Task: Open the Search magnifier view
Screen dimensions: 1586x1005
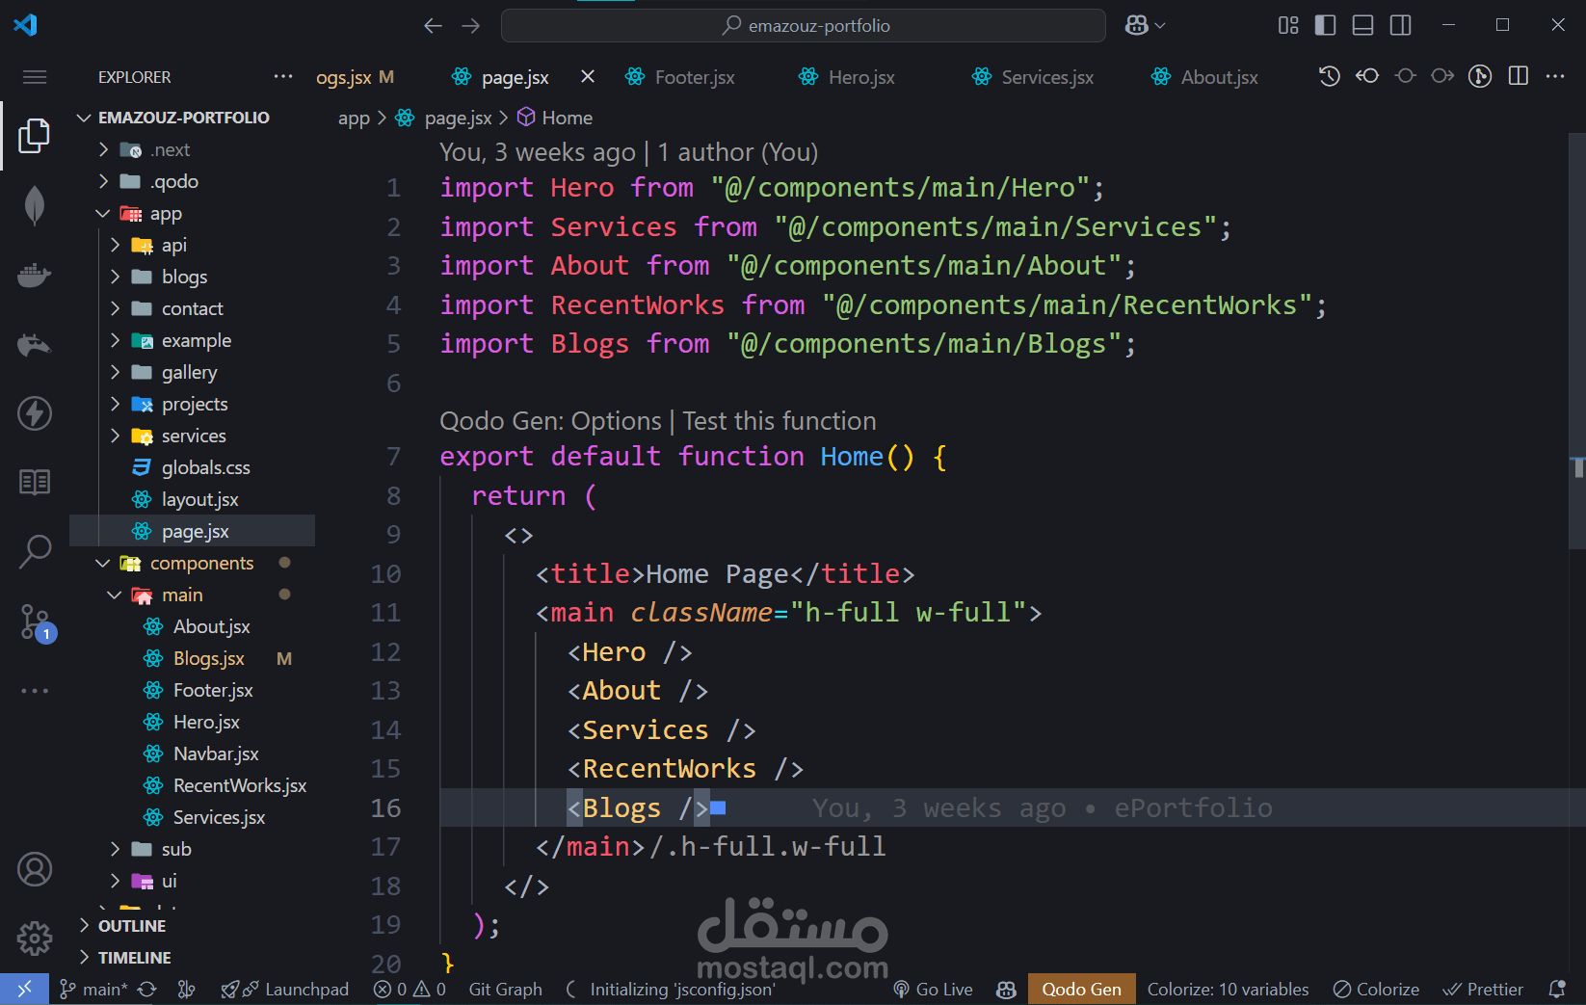Action: pos(35,551)
